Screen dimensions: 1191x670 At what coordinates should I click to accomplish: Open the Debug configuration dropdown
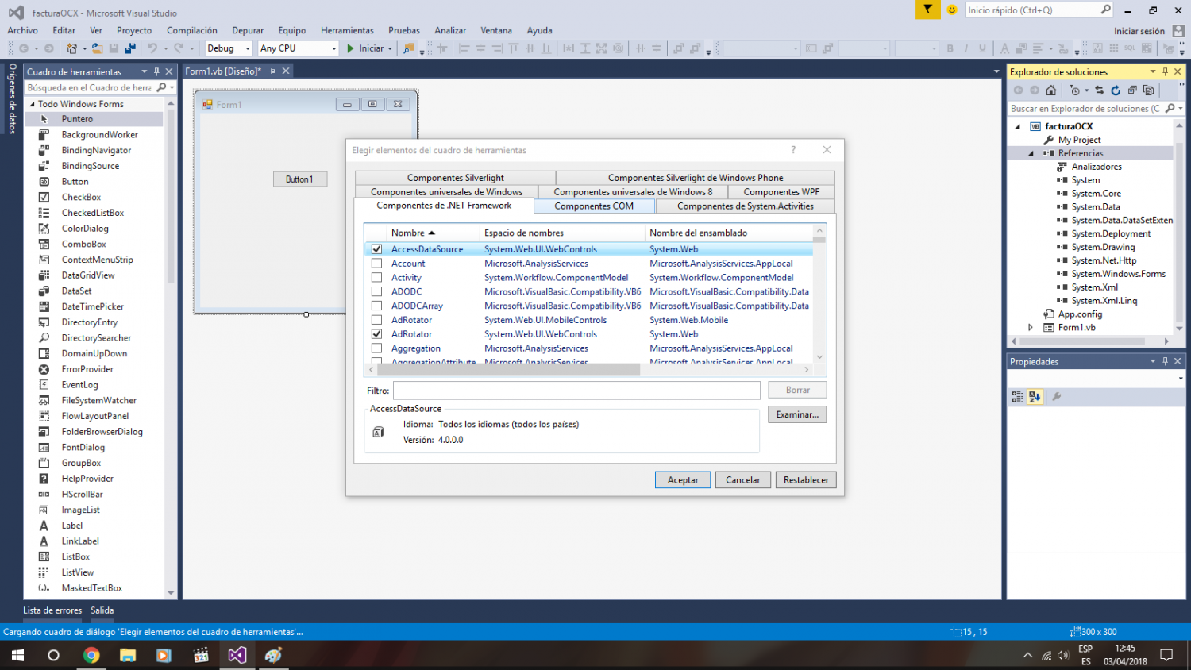(x=247, y=48)
